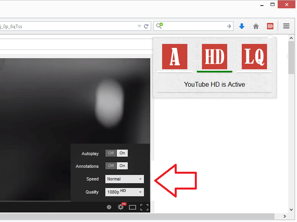Click the YouTube HD extension toolbar icon
297x222 pixels.
pos(270,26)
